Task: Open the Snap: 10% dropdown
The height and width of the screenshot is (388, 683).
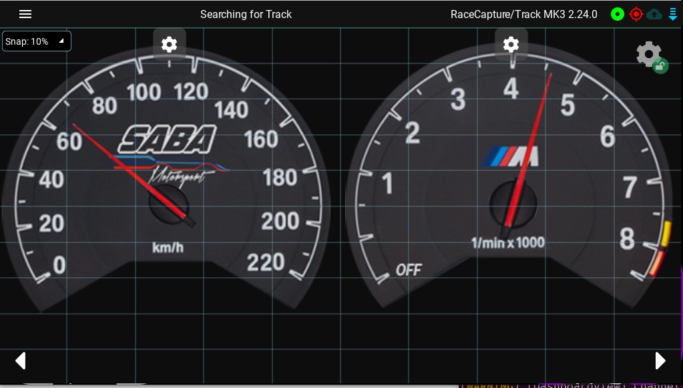Action: point(37,41)
